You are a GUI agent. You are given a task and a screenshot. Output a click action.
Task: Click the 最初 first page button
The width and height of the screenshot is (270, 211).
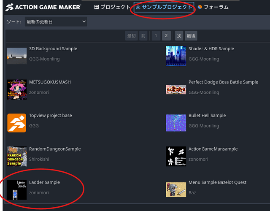point(131,35)
